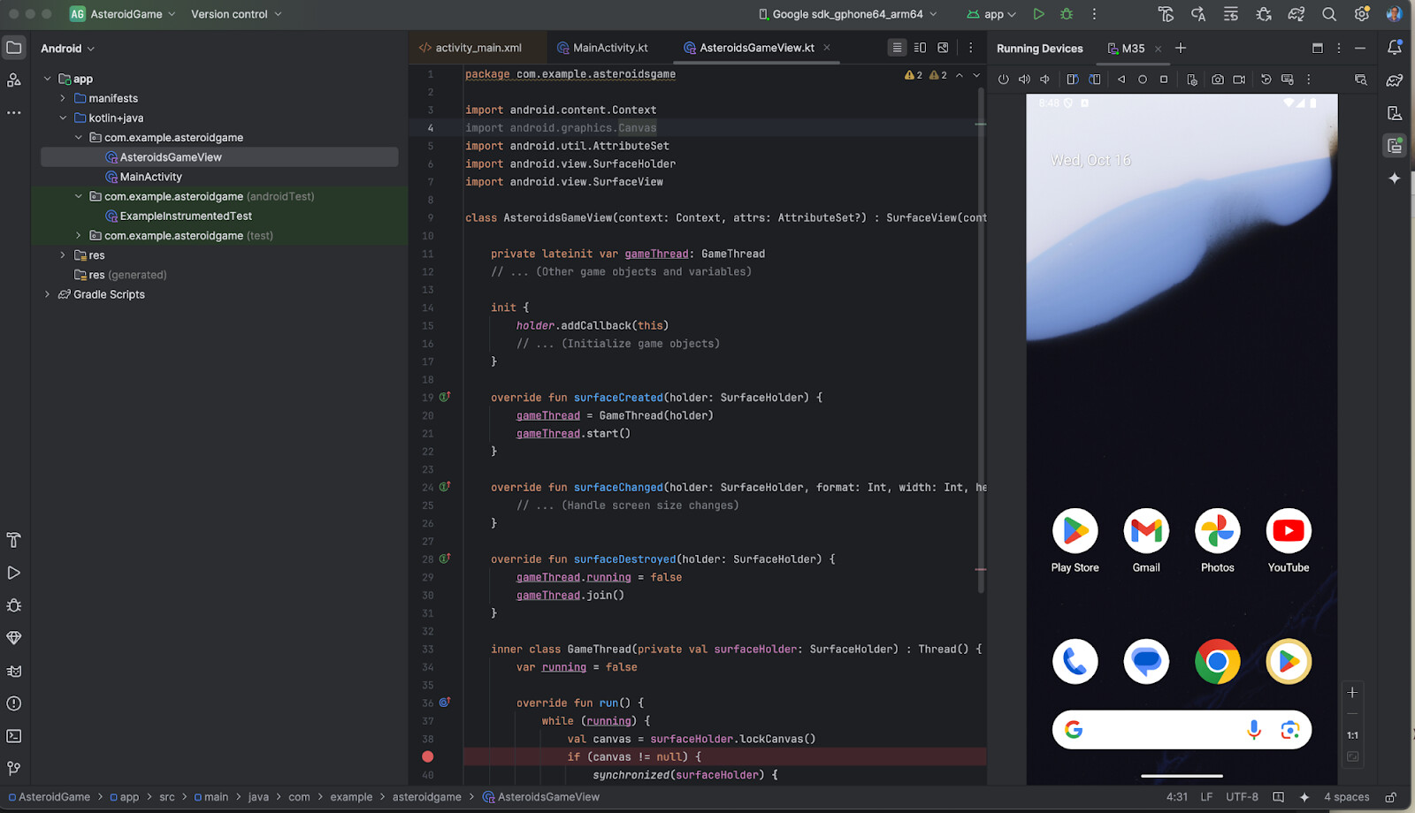Expand the manifests folder
The height and width of the screenshot is (813, 1415).
pyautogui.click(x=63, y=98)
